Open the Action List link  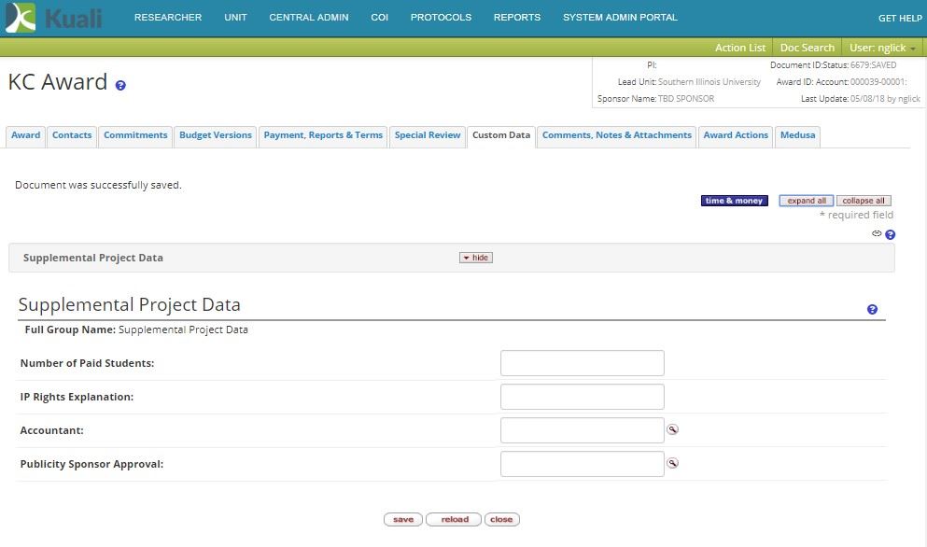(740, 48)
